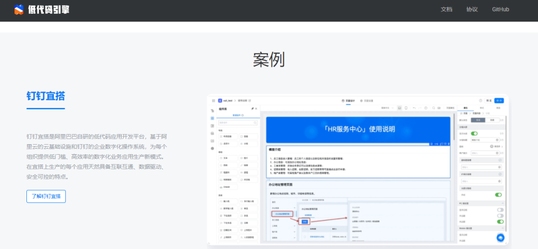538x249 pixels.
Task: Open the 协议 navigation link
Action: (x=472, y=9)
